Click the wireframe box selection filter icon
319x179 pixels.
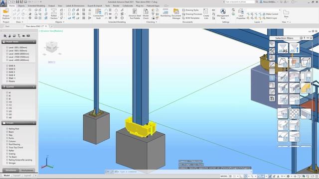306,62
